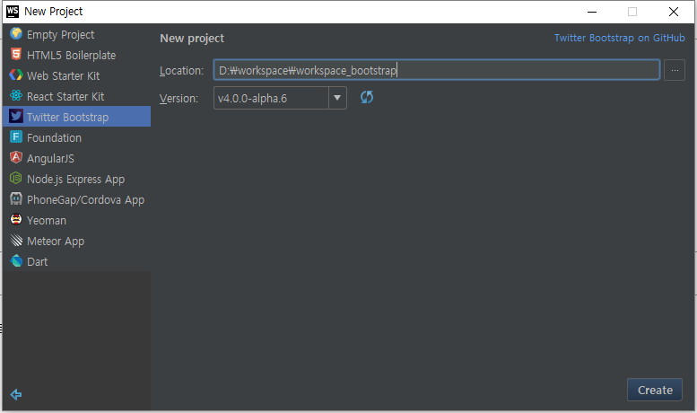Click the v4.0.0-alpha.6 version combo box

tap(280, 98)
